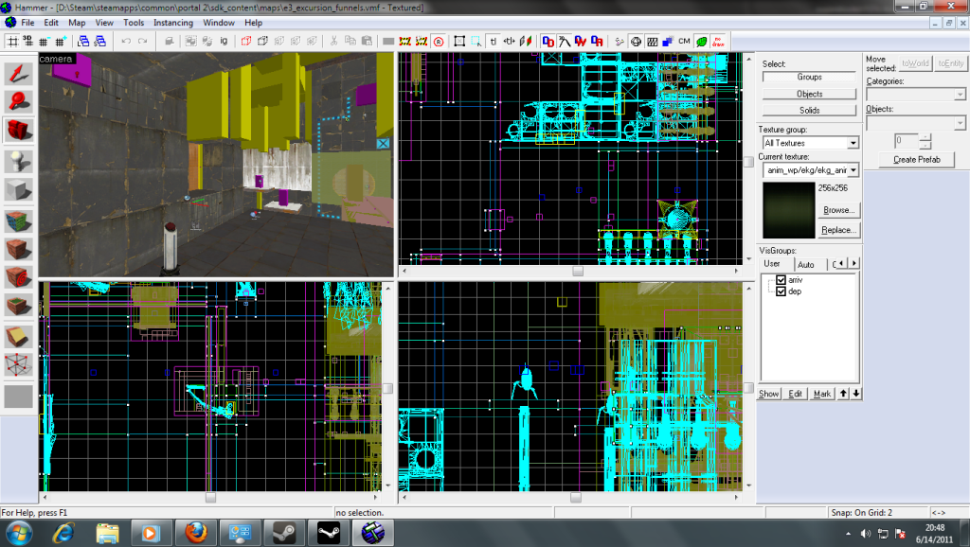
Task: Click the Edit Cordon Bounds icon
Action: [422, 42]
